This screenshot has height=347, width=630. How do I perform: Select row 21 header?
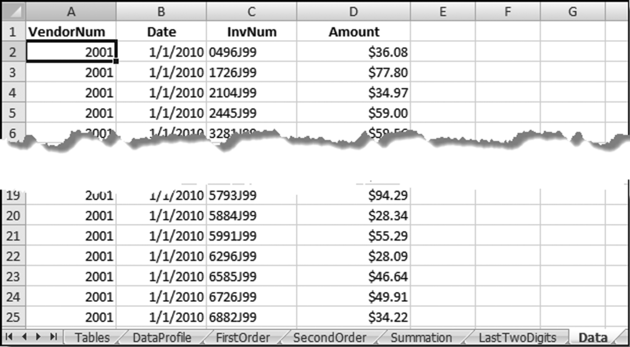[13, 236]
